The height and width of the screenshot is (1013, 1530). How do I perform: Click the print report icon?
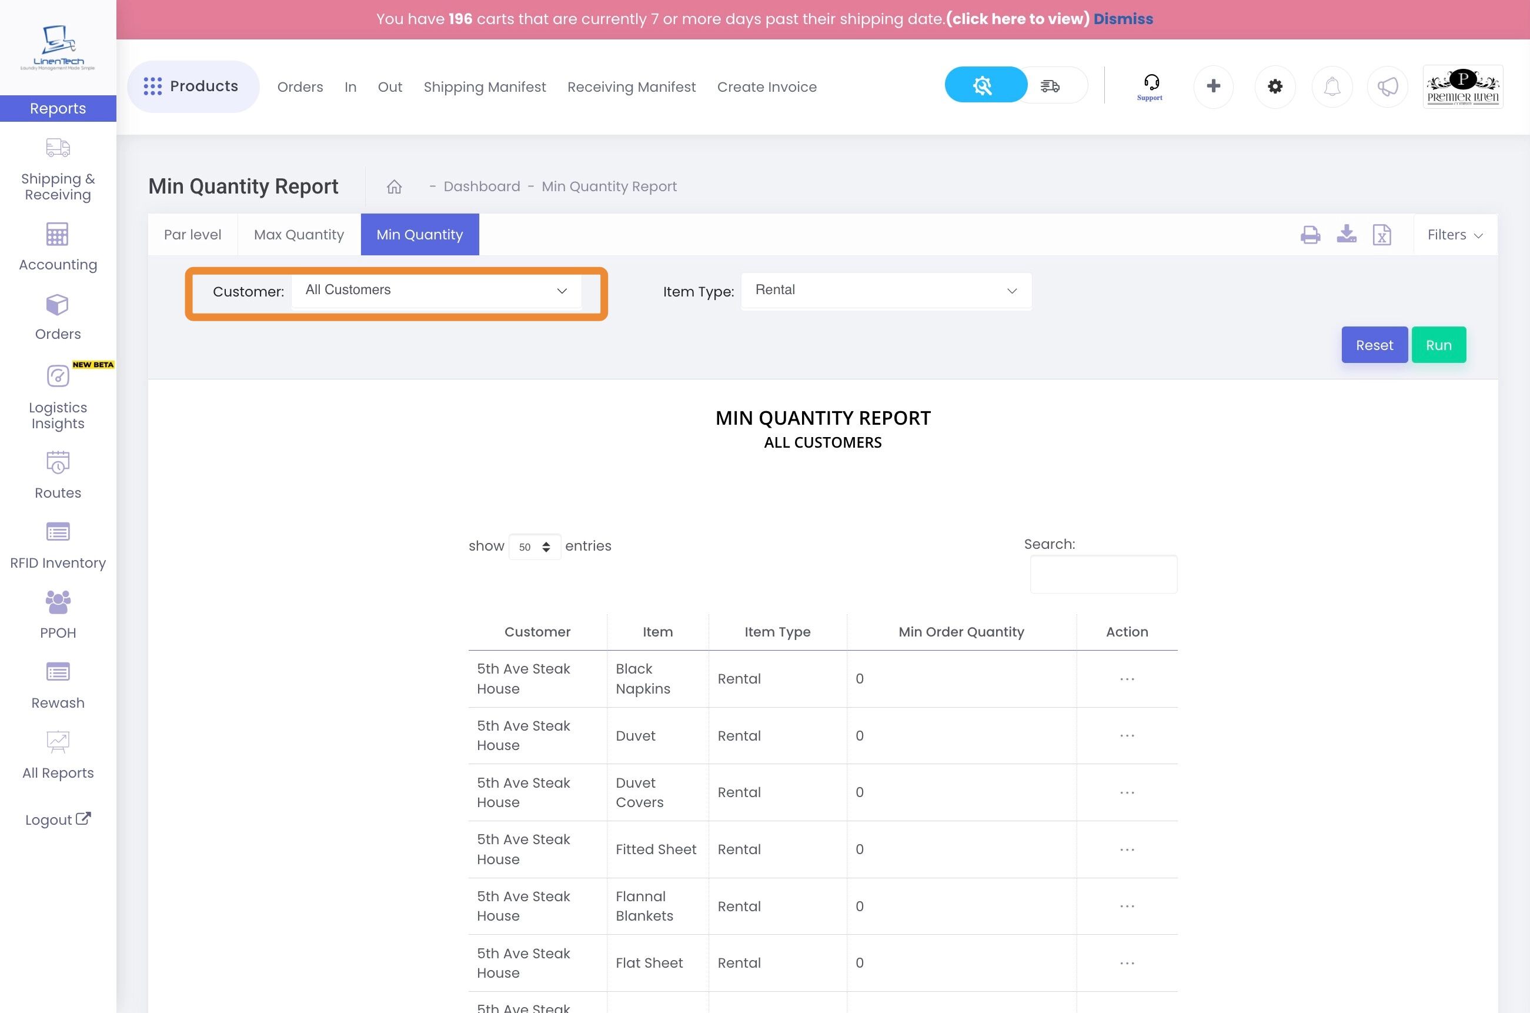tap(1310, 235)
